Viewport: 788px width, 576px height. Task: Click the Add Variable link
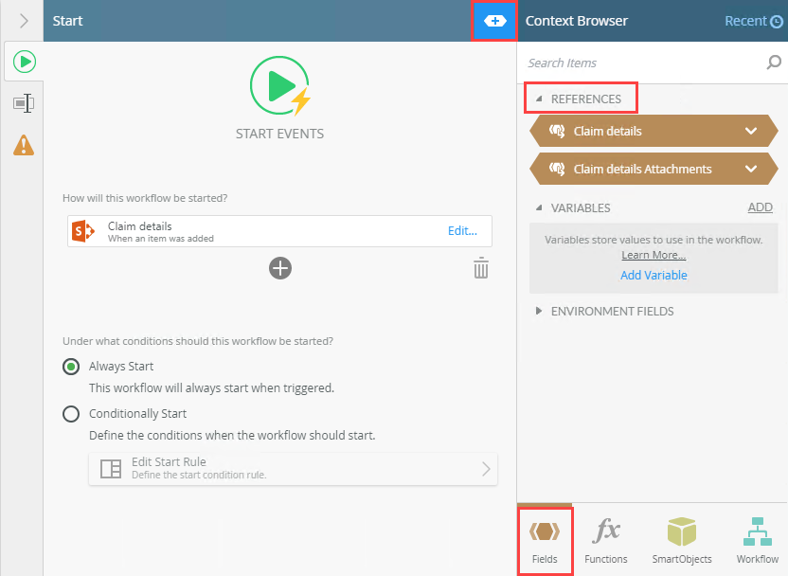tap(654, 275)
